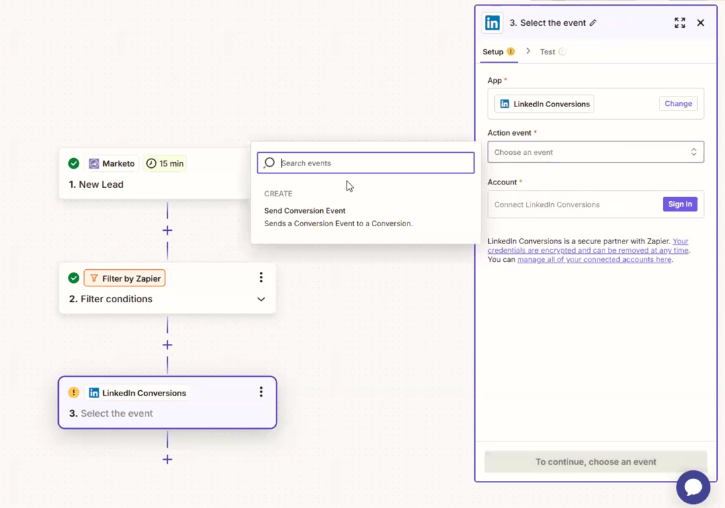Click the green check on Filter step

(x=73, y=278)
